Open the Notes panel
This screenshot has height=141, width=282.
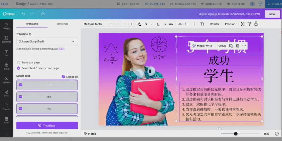(x=90, y=134)
